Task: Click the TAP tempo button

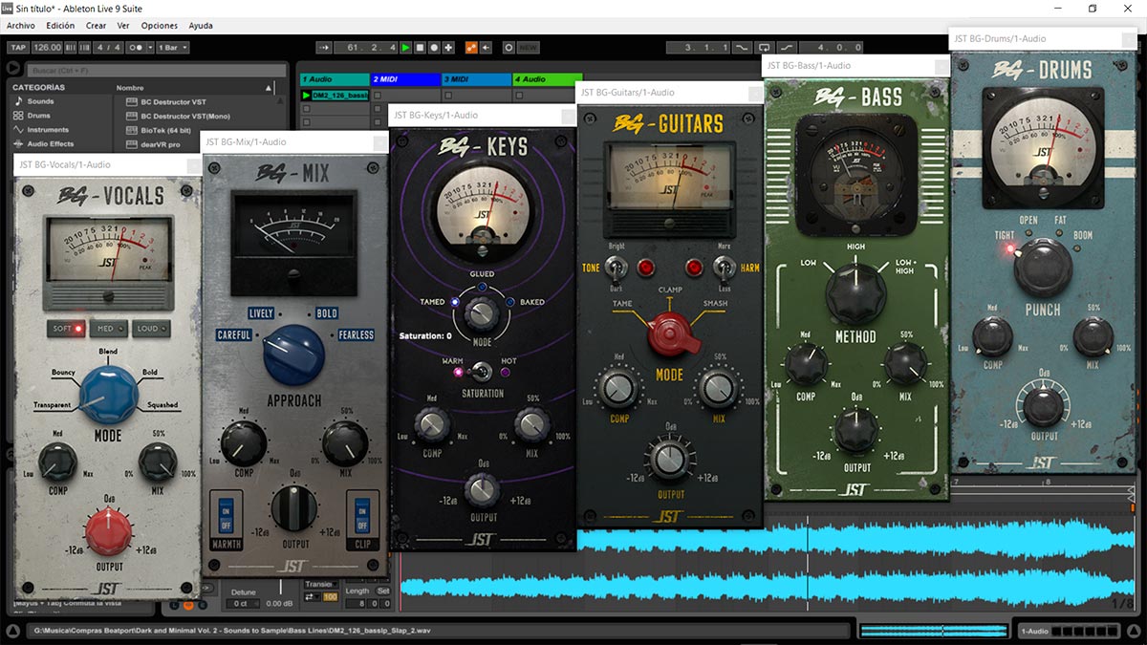Action: 18,47
